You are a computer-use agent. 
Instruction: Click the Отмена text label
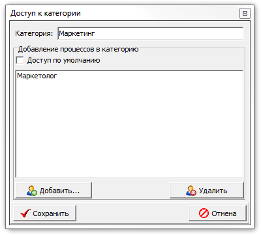[224, 213]
